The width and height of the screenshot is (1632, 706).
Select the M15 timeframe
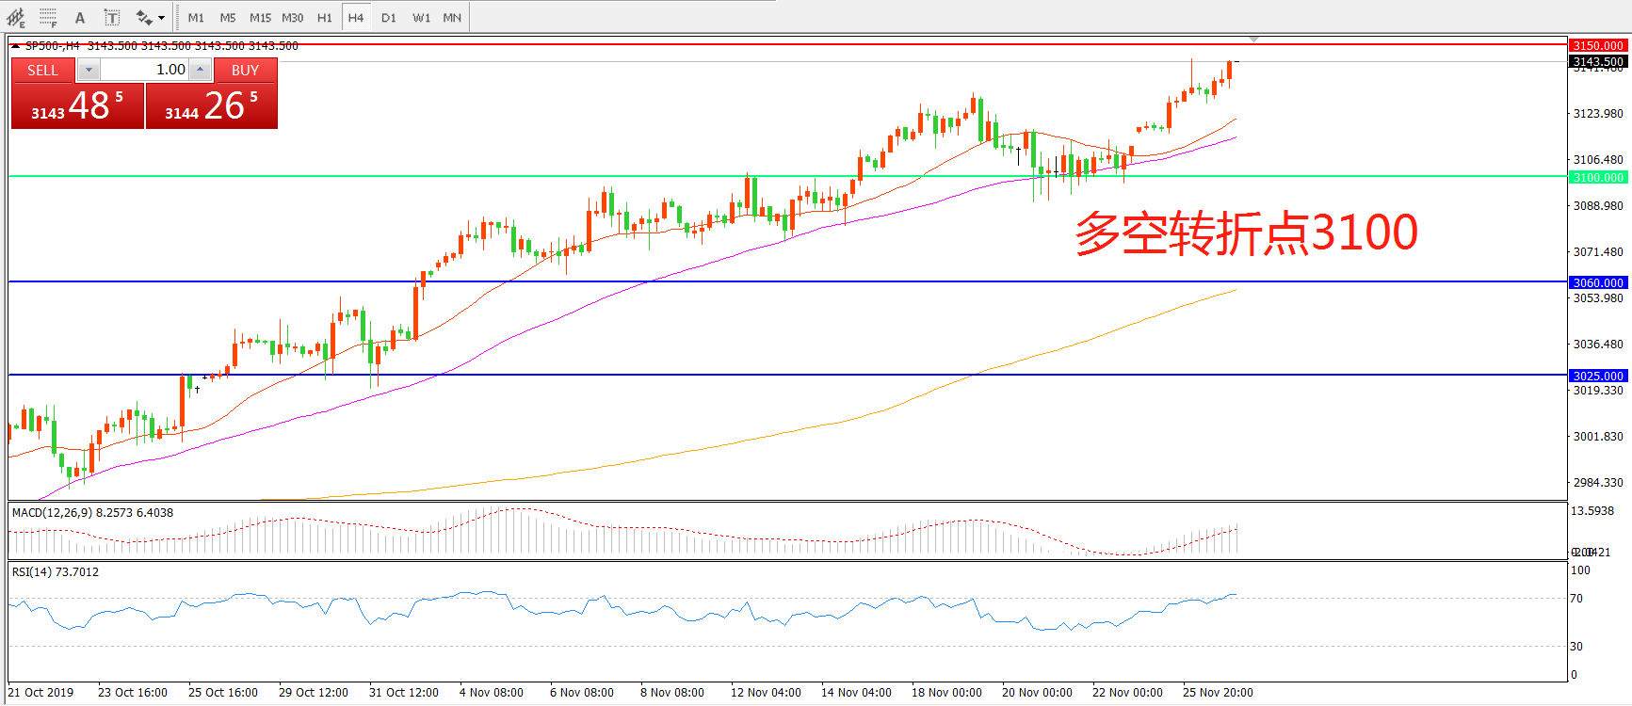[260, 17]
